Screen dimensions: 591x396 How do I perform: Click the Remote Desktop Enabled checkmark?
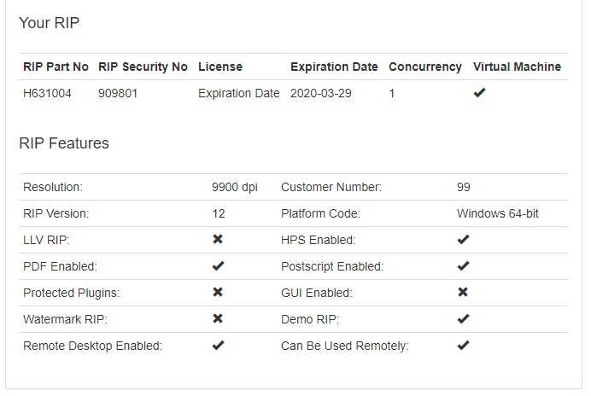click(x=218, y=346)
